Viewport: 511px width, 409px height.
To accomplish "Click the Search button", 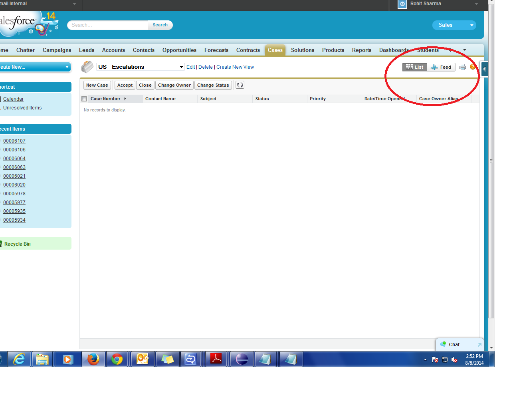I will tap(160, 25).
